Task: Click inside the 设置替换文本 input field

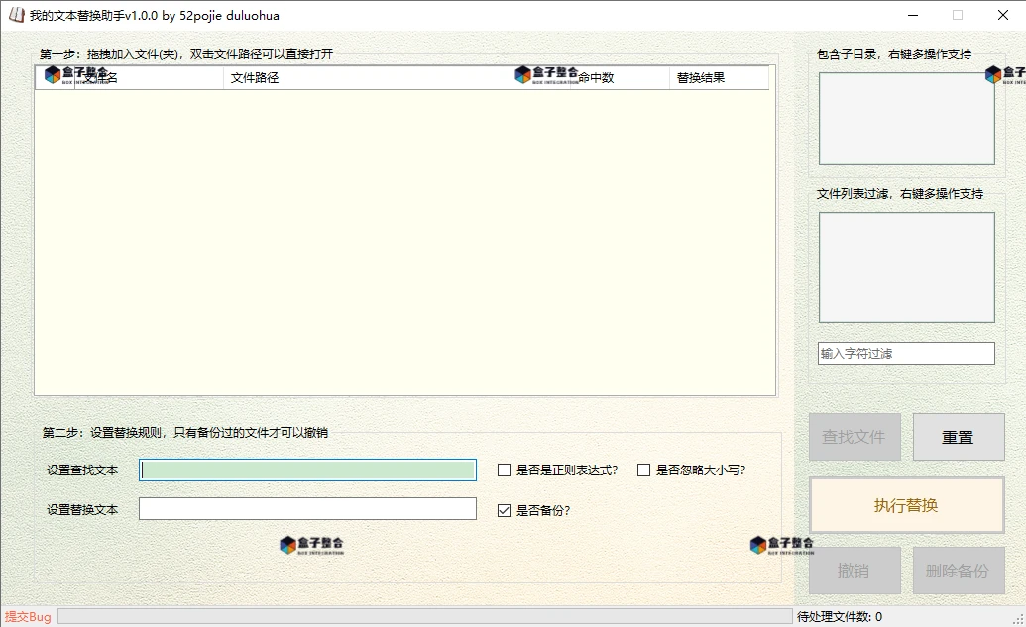Action: 307,508
